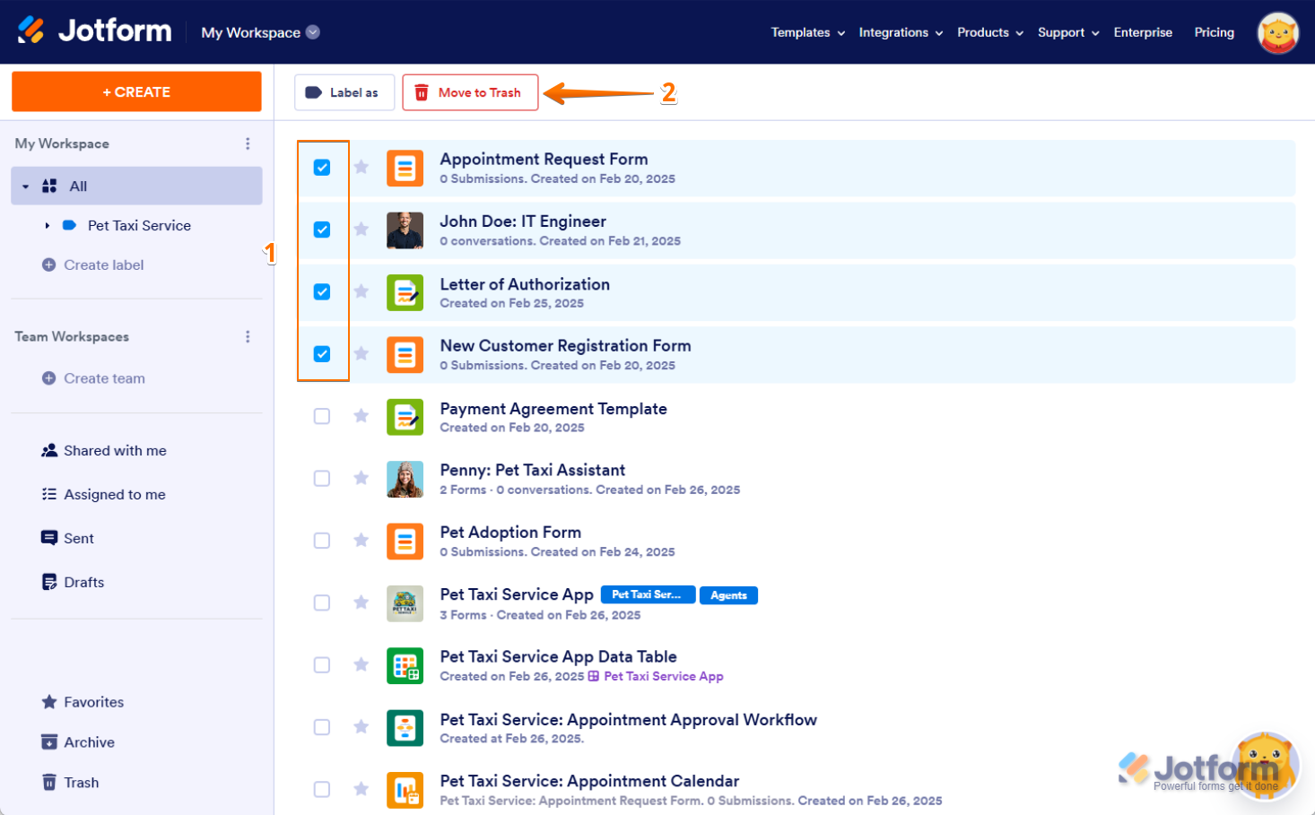Go to Shared with me
1315x815 pixels.
pyautogui.click(x=114, y=451)
